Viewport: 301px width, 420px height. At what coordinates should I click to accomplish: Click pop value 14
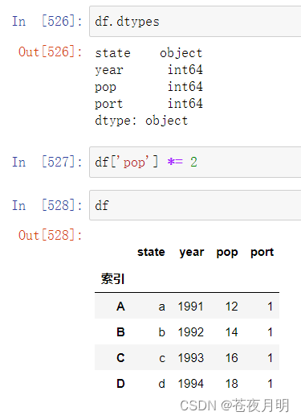point(231,332)
